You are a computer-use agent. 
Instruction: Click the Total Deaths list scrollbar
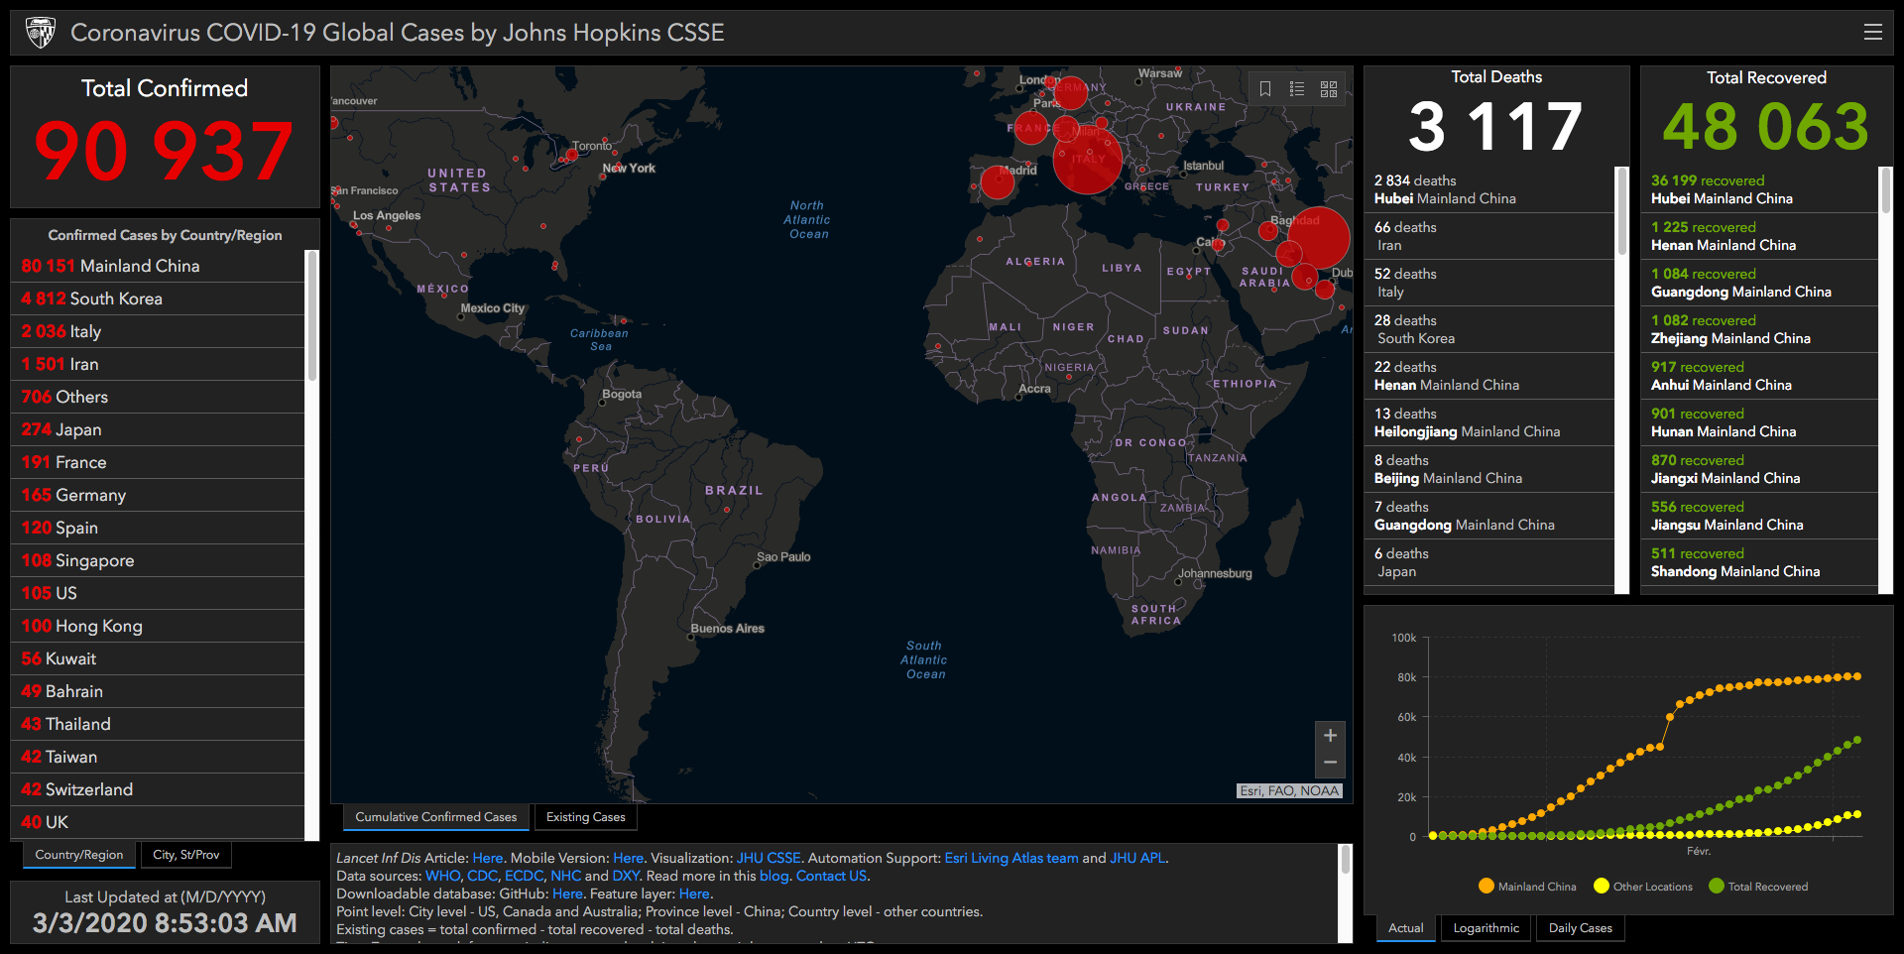point(1622,211)
